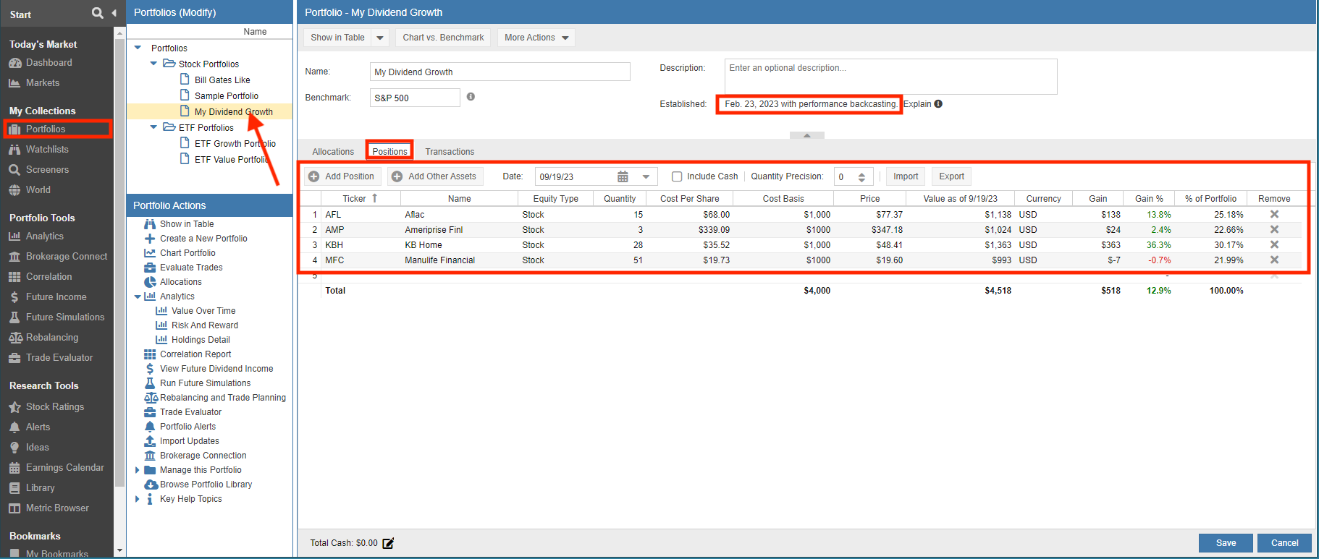Open the More Actions dropdown

coord(536,38)
